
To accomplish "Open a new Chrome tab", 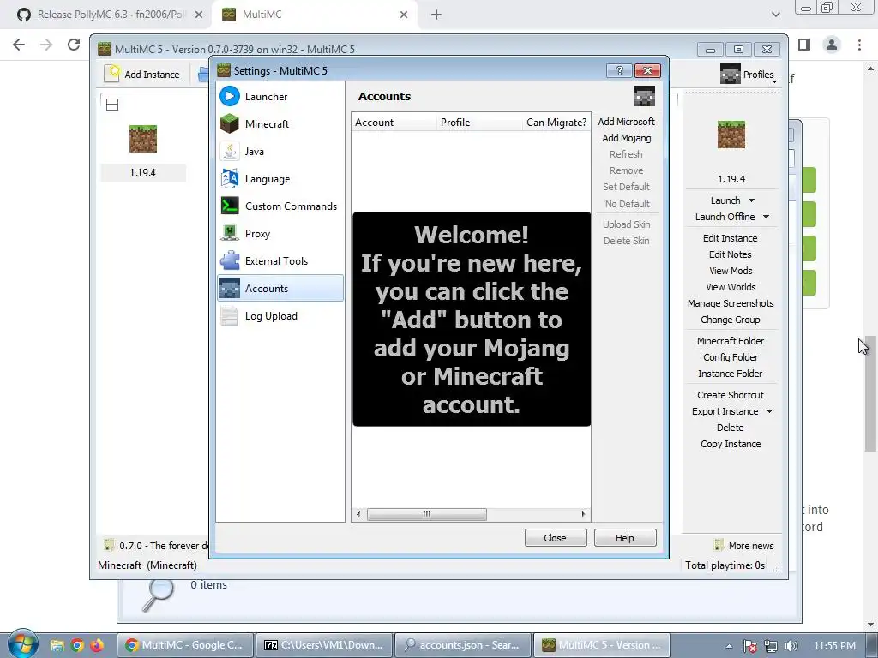I will 436,15.
